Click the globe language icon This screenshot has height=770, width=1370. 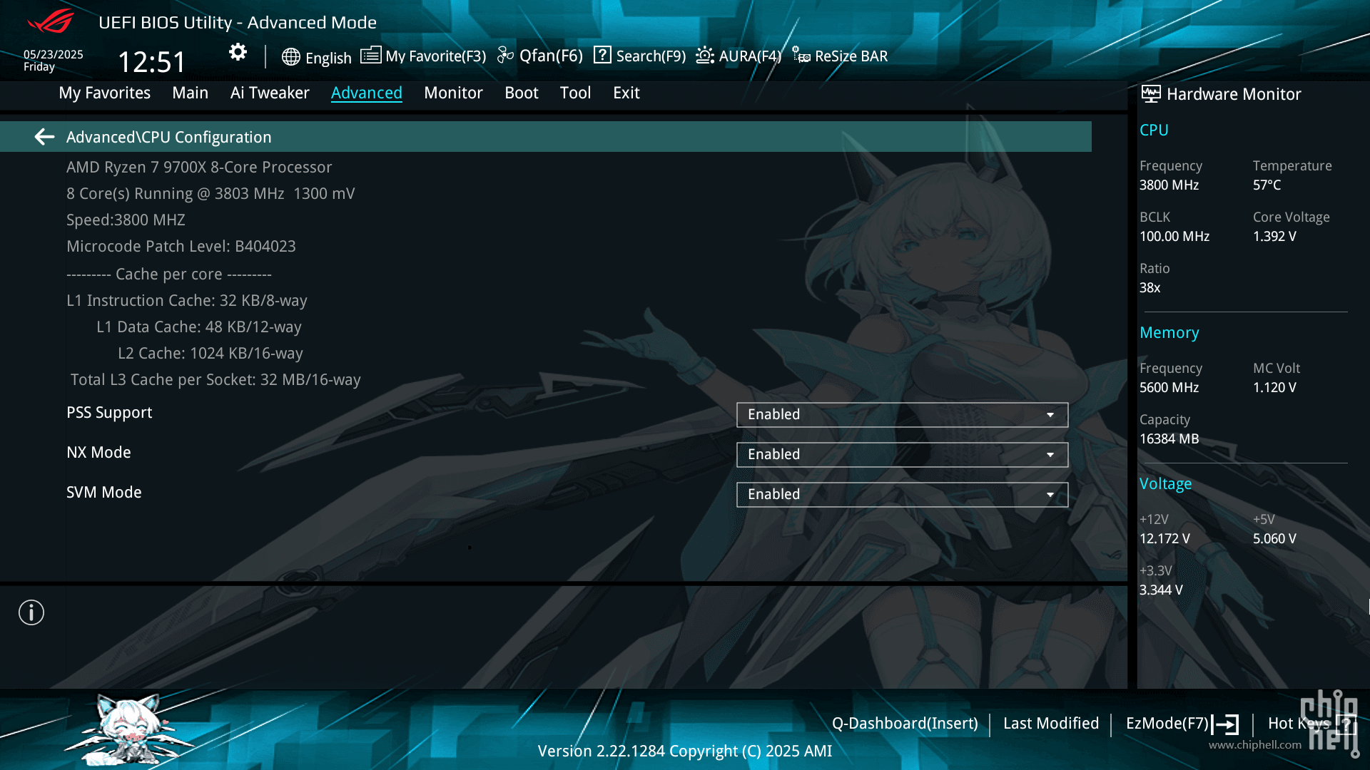point(290,57)
